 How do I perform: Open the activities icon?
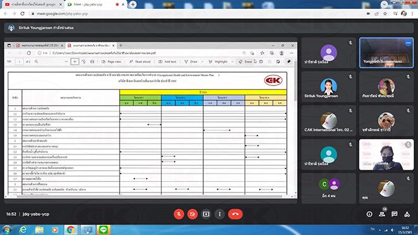[407, 214]
